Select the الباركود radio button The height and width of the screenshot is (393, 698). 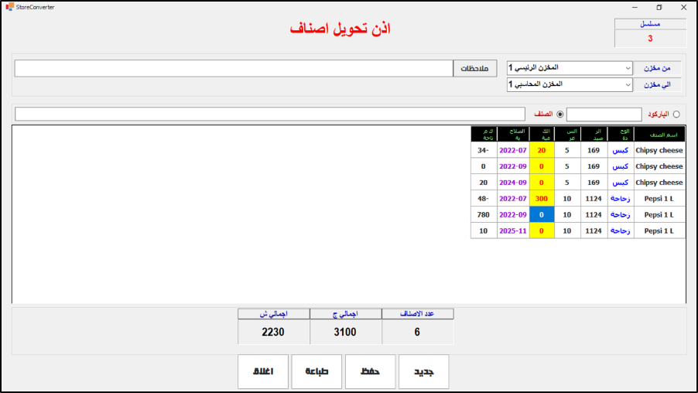click(x=676, y=114)
